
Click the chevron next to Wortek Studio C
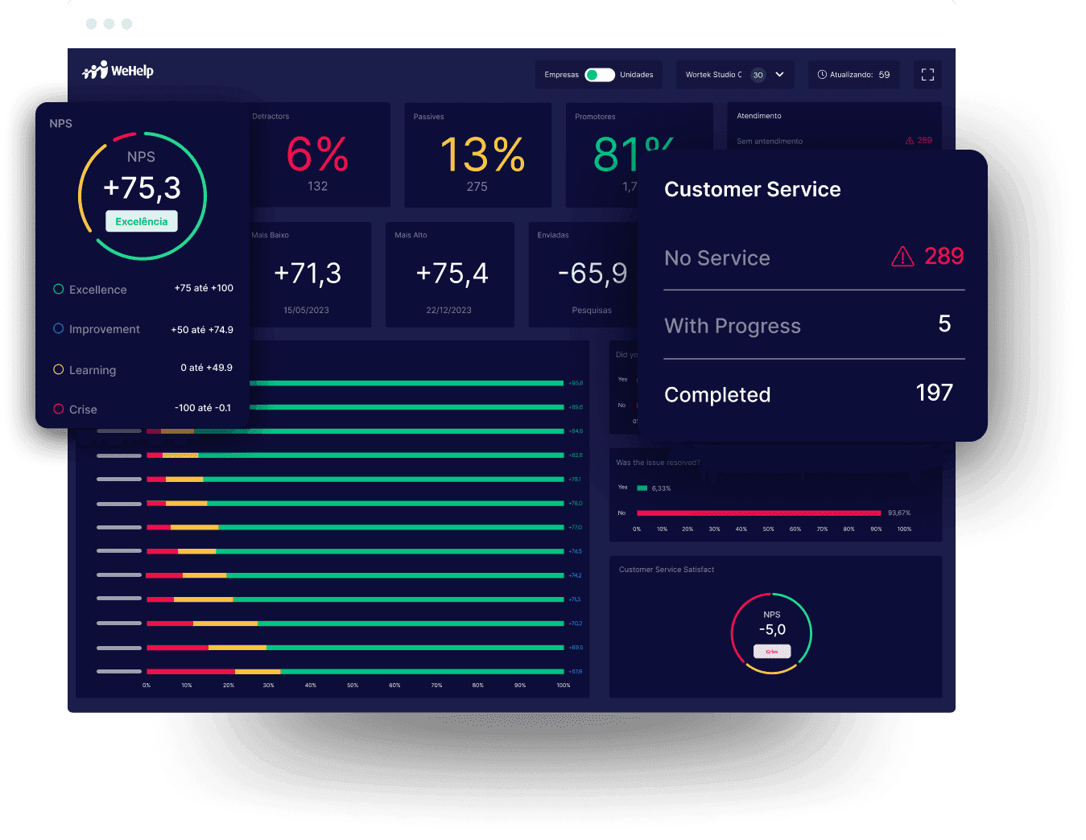pos(778,74)
